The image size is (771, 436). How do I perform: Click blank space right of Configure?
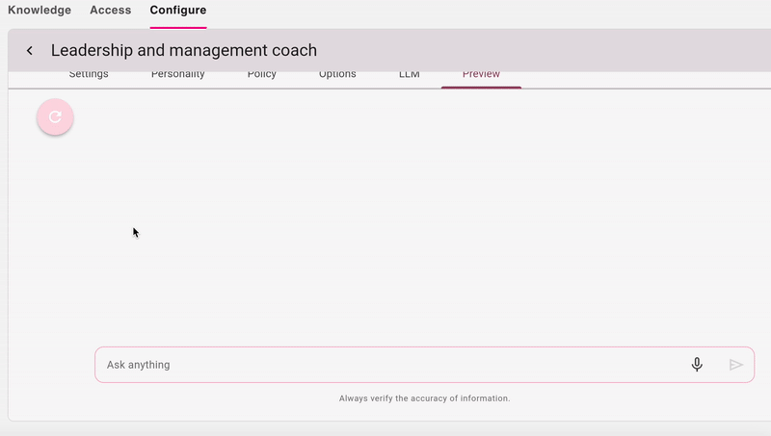[x=482, y=11]
